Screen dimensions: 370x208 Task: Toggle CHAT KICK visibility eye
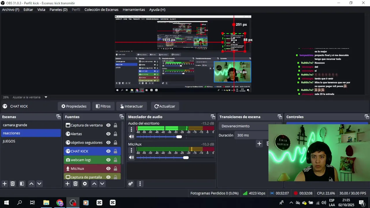[108, 151]
